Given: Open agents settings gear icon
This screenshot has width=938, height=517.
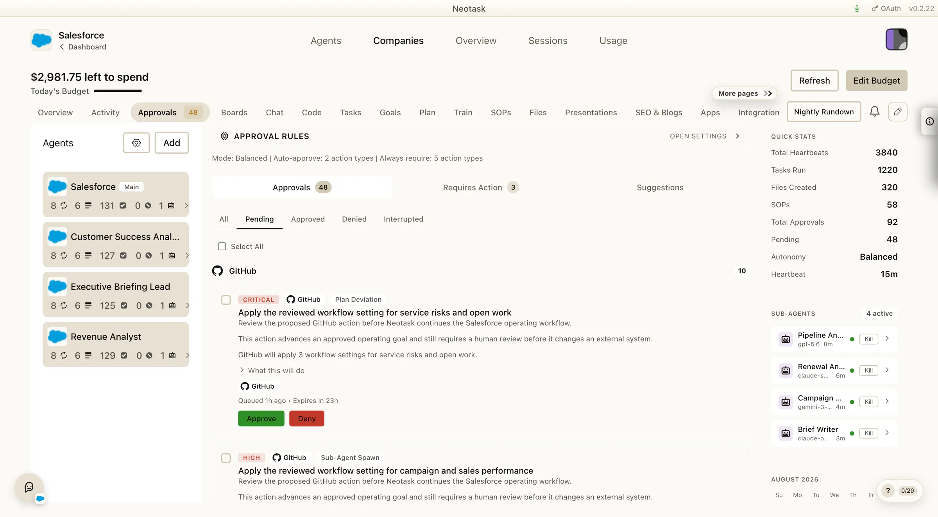Looking at the screenshot, I should (136, 143).
